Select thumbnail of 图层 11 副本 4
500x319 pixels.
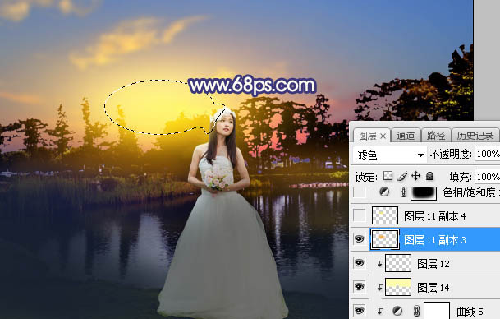[385, 215]
